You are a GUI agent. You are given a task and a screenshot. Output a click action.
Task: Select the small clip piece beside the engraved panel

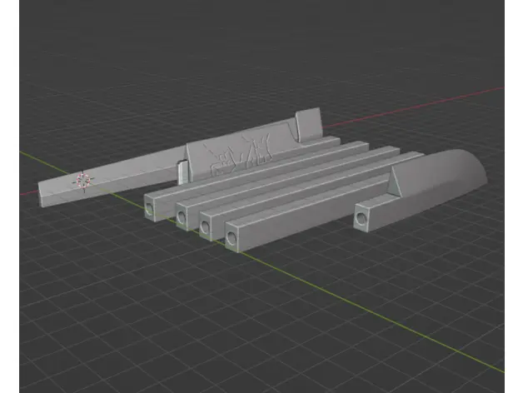coord(182,172)
